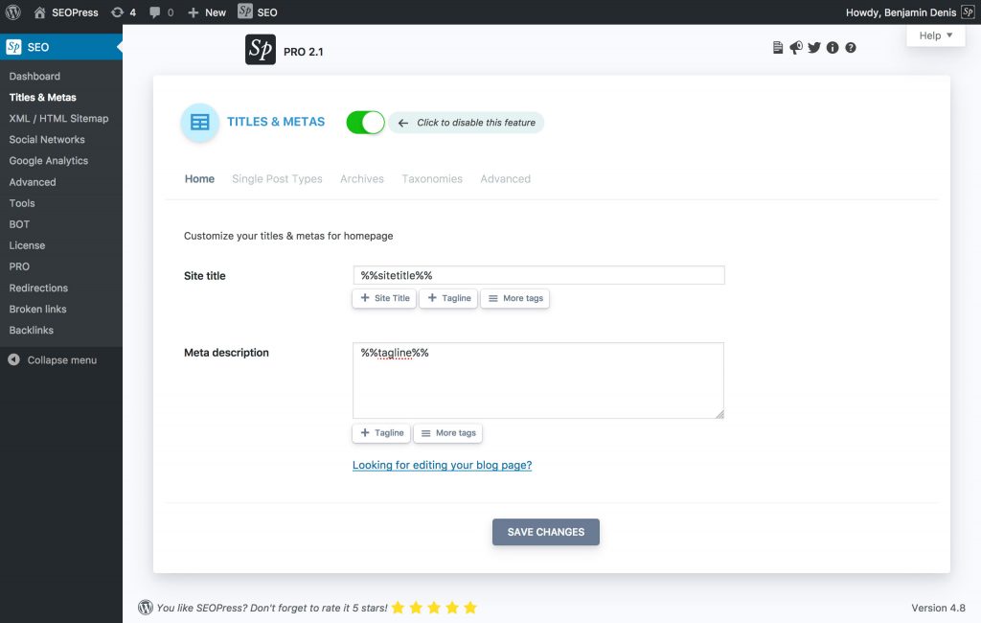
Task: Open Advanced in the left sidebar
Action: [x=32, y=182]
